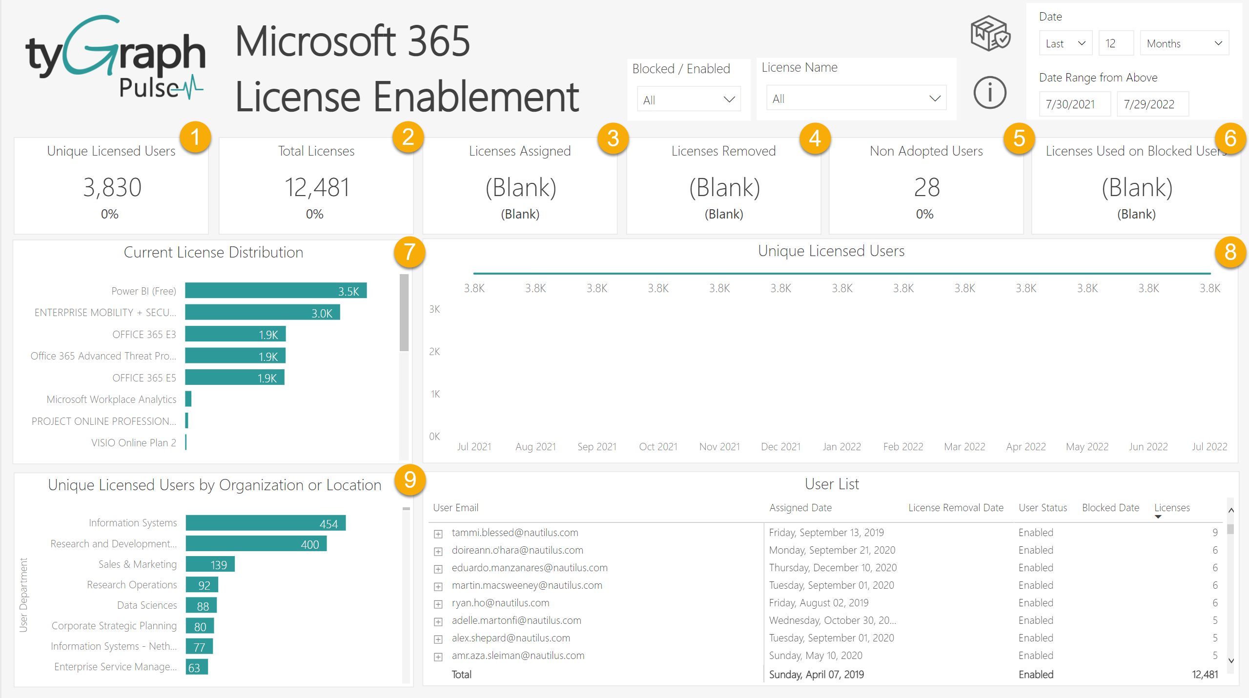This screenshot has height=698, width=1249.
Task: Click yellow badge number 8
Action: 1230,252
